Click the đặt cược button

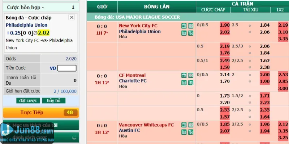click(28, 100)
